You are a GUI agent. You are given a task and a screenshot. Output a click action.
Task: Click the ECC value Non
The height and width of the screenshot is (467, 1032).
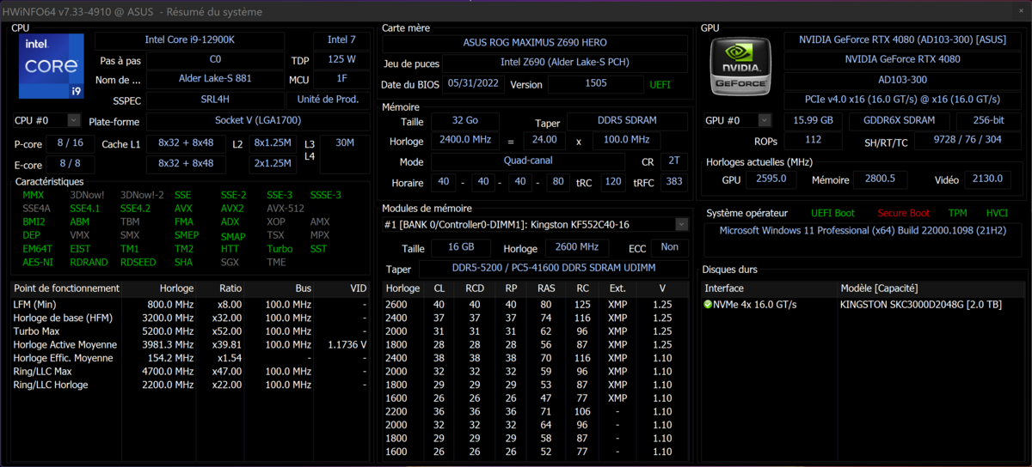(670, 248)
